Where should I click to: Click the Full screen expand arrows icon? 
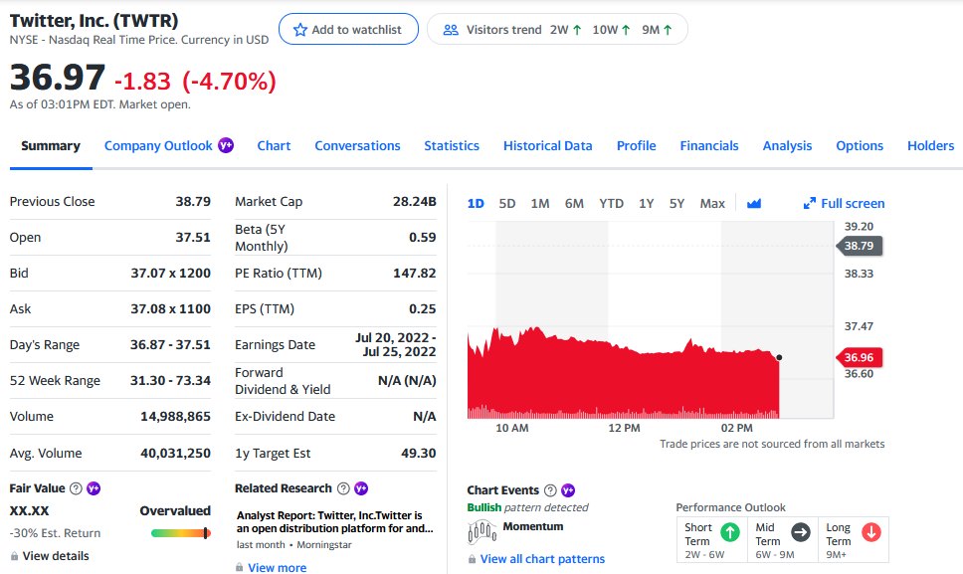pyautogui.click(x=810, y=203)
